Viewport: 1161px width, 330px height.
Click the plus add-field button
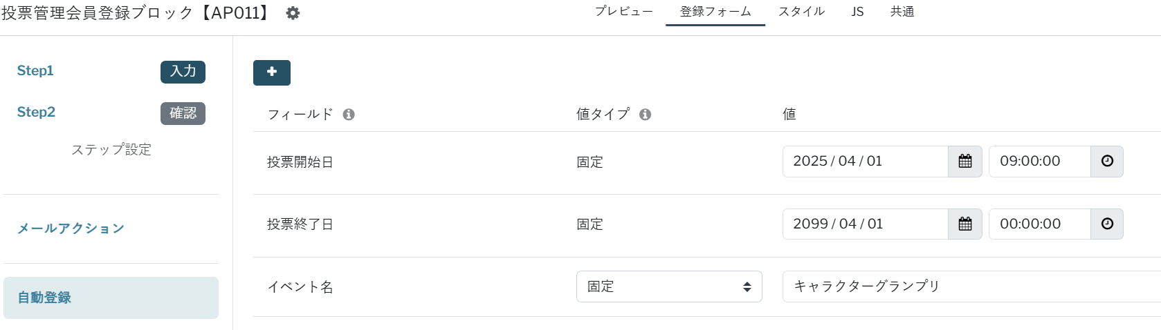(x=272, y=72)
